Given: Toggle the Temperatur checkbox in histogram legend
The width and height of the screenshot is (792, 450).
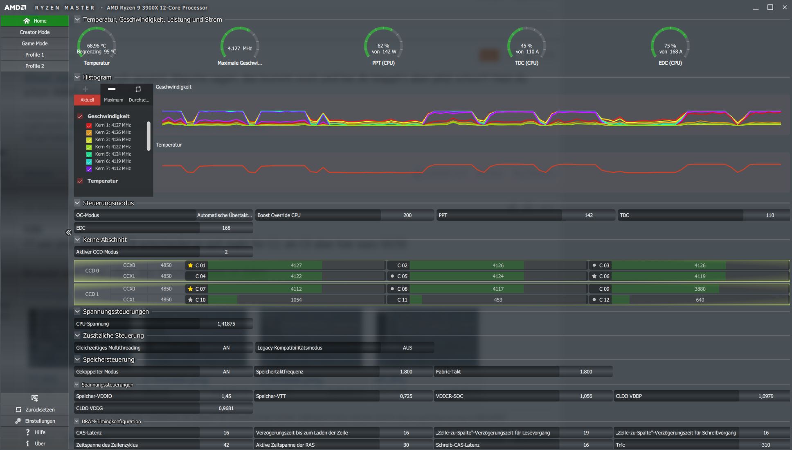Looking at the screenshot, I should (80, 181).
